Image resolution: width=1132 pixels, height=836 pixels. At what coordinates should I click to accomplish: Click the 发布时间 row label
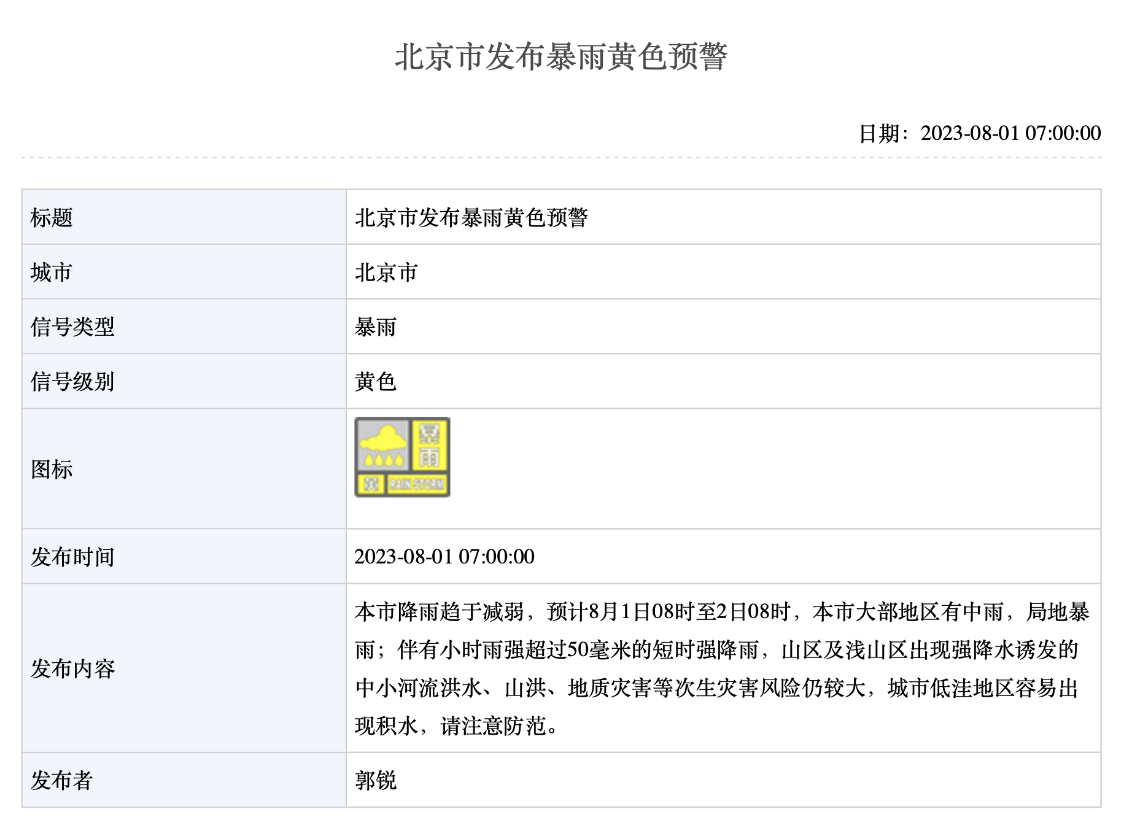(72, 557)
